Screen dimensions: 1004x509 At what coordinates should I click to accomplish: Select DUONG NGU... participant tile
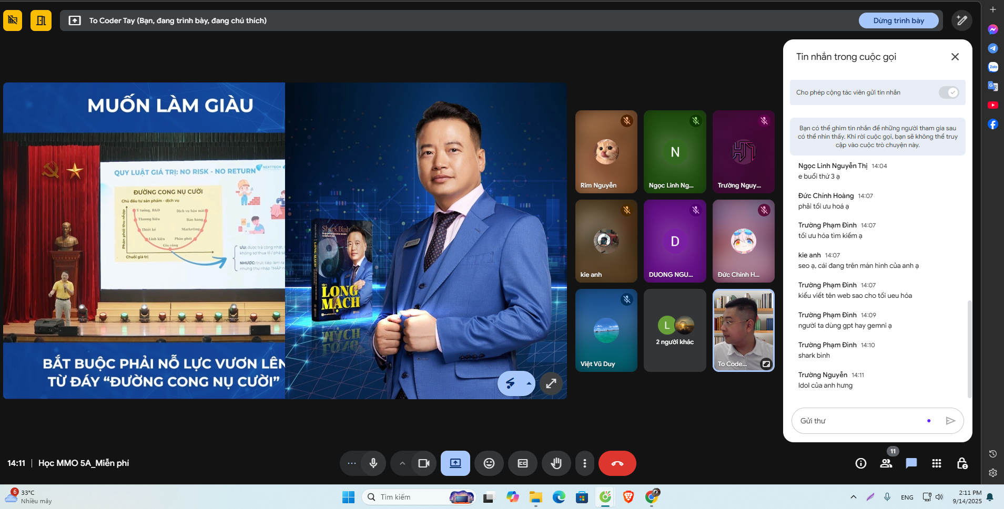[675, 241]
